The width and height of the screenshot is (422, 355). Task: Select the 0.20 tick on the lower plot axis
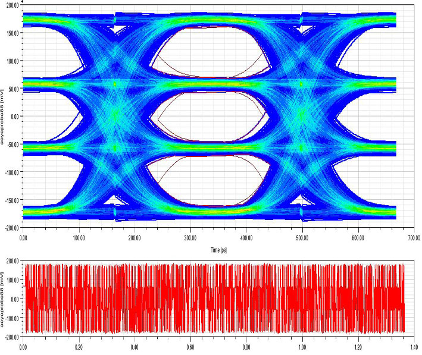coord(79,345)
